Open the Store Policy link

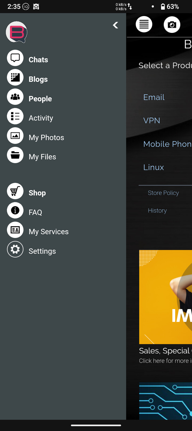pos(163,193)
